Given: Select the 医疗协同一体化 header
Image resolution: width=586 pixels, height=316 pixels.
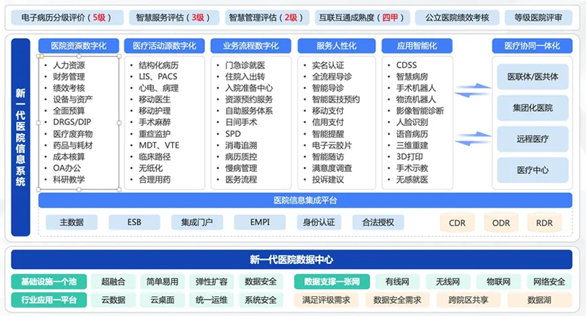Looking at the screenshot, I should [532, 45].
